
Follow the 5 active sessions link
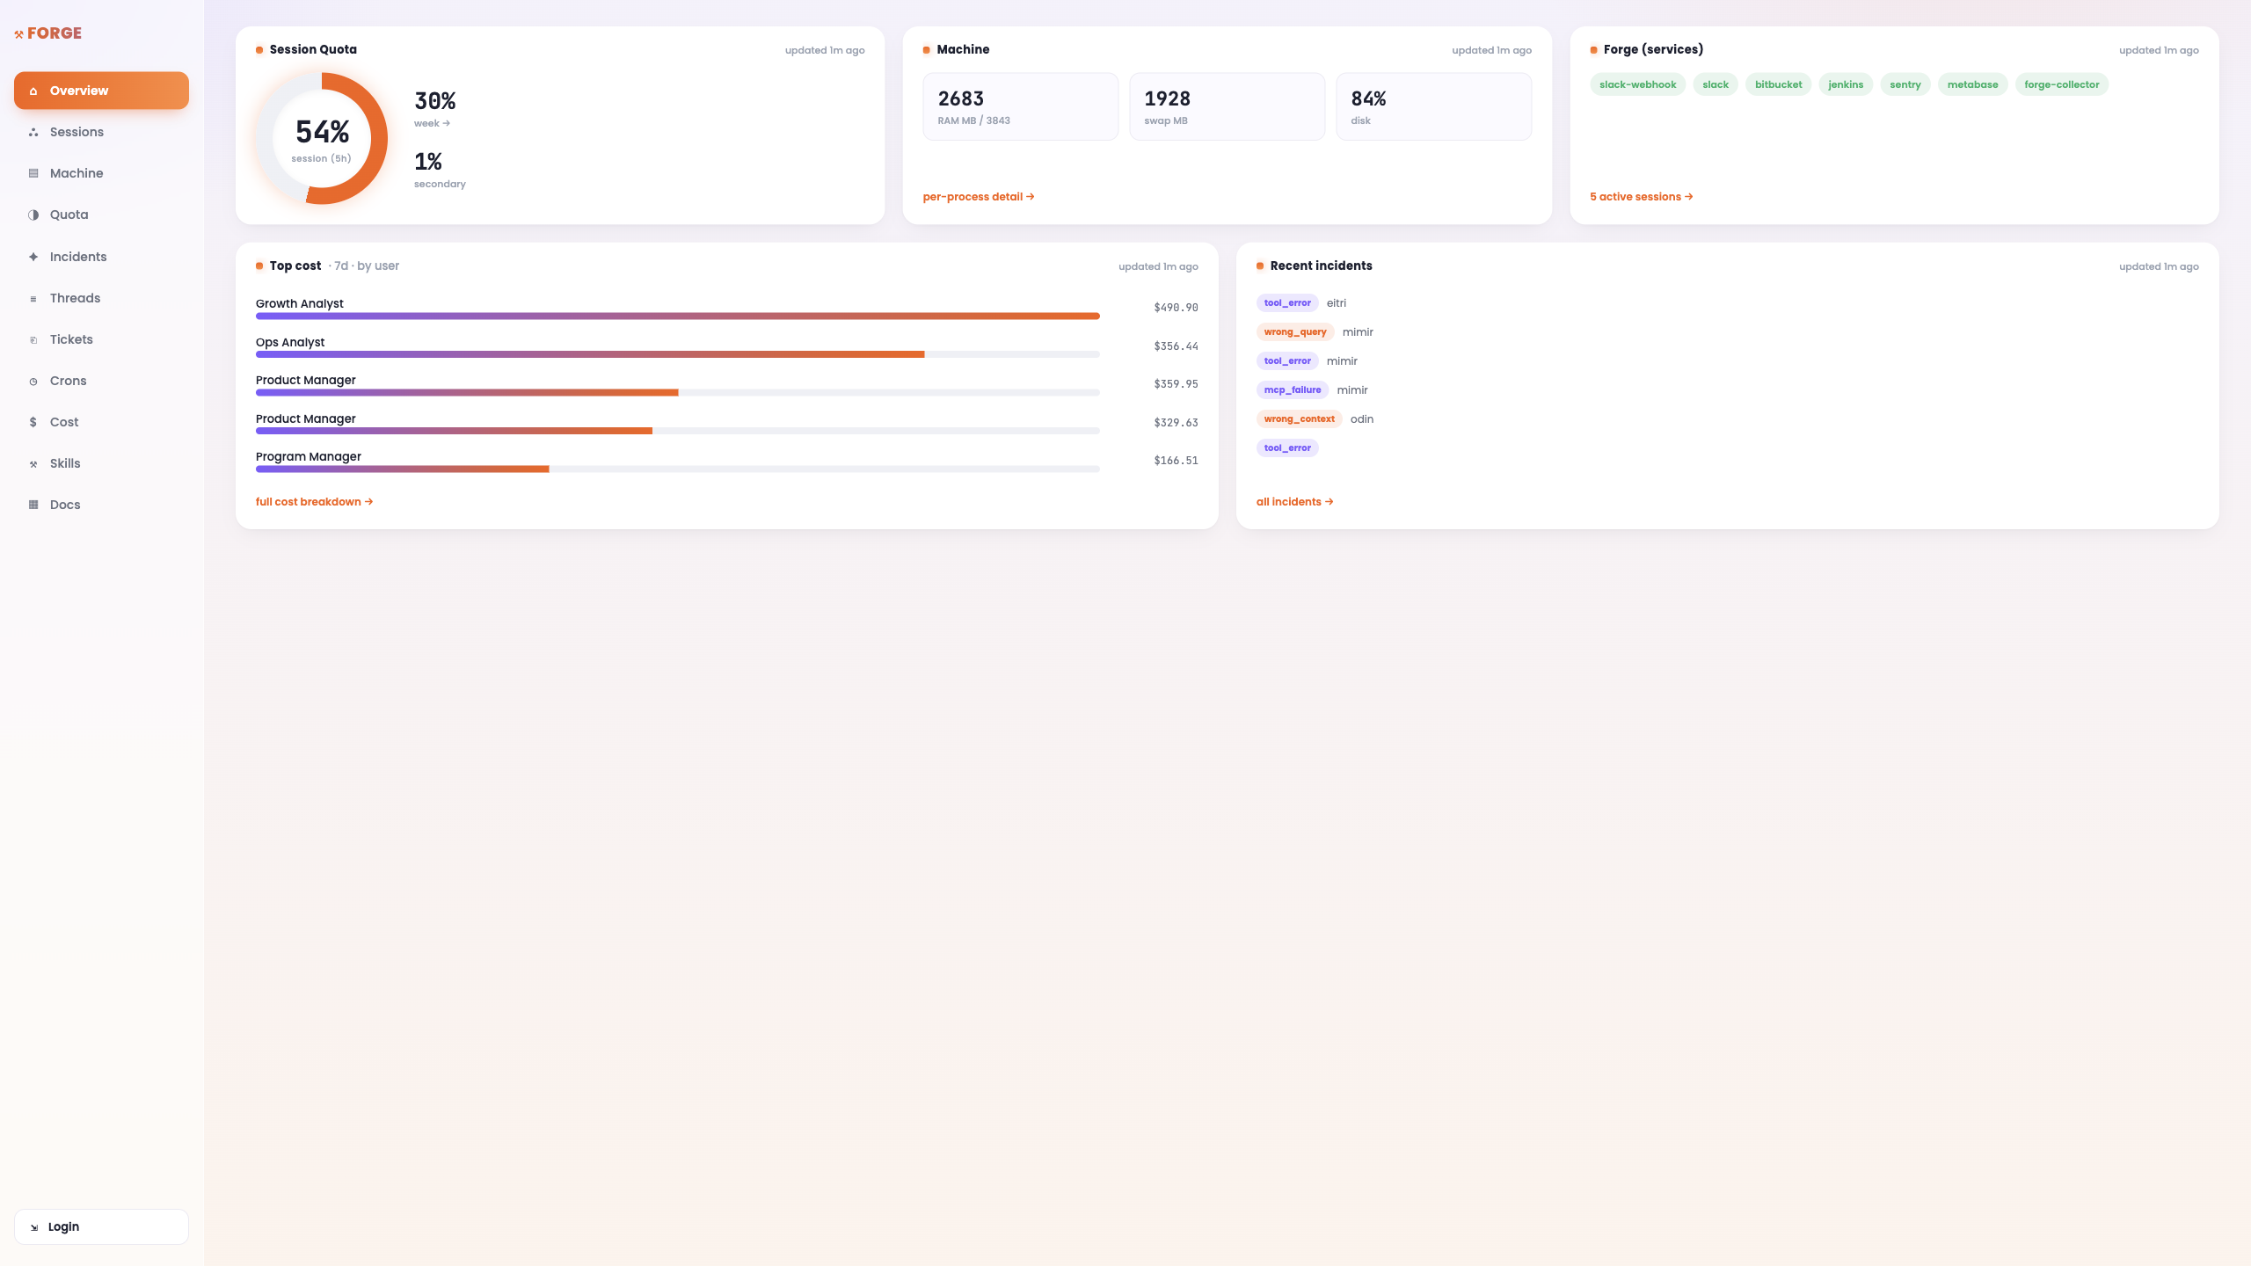1641,197
